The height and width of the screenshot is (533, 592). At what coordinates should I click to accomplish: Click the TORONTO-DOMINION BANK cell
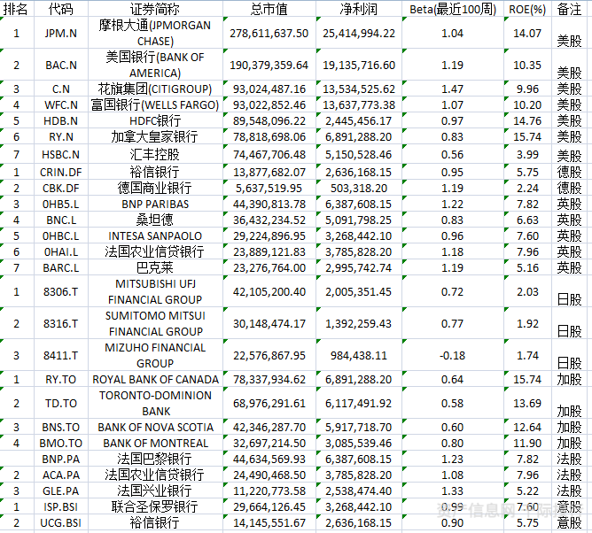click(155, 403)
